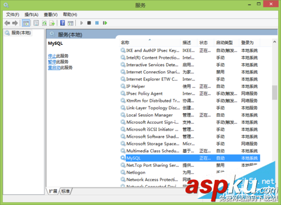Select Net.Tcp Port Sharing Service row
The height and width of the screenshot is (205, 281).
point(190,165)
